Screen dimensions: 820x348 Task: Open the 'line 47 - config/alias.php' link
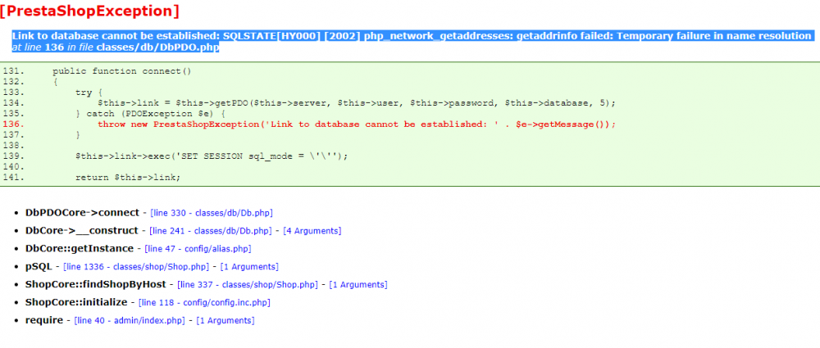198,249
